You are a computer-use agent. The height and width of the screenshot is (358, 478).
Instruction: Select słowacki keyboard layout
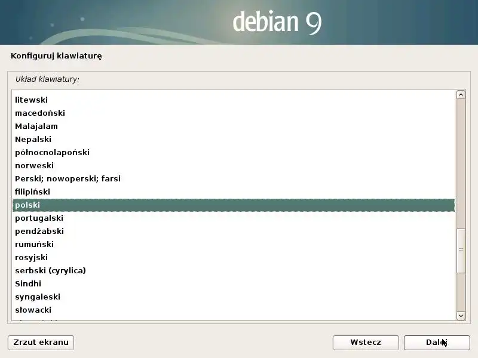pos(234,310)
